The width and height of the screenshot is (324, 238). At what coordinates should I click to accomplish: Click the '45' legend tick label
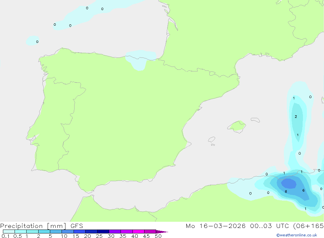tap(146, 236)
